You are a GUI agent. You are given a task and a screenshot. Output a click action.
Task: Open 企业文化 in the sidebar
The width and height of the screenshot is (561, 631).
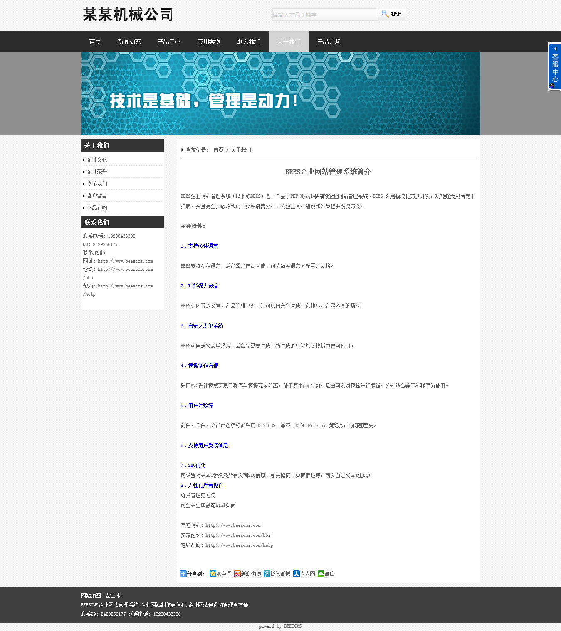click(97, 160)
